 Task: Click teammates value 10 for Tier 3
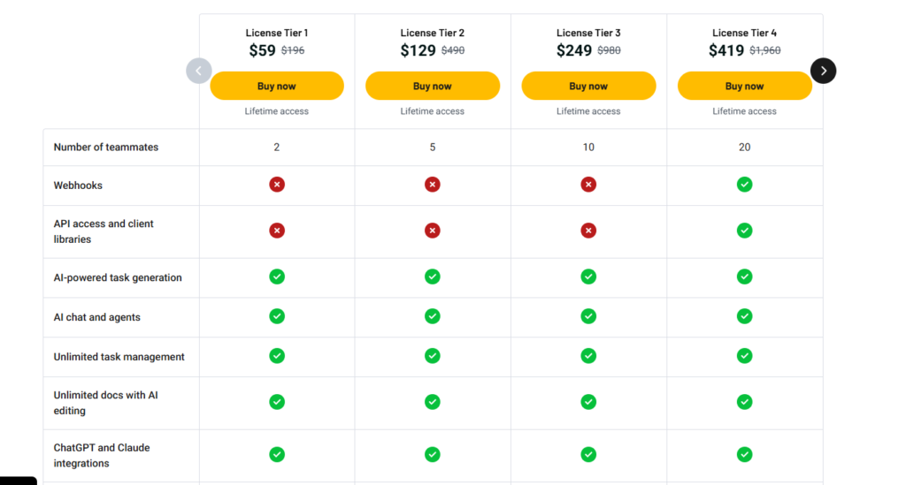coord(588,147)
